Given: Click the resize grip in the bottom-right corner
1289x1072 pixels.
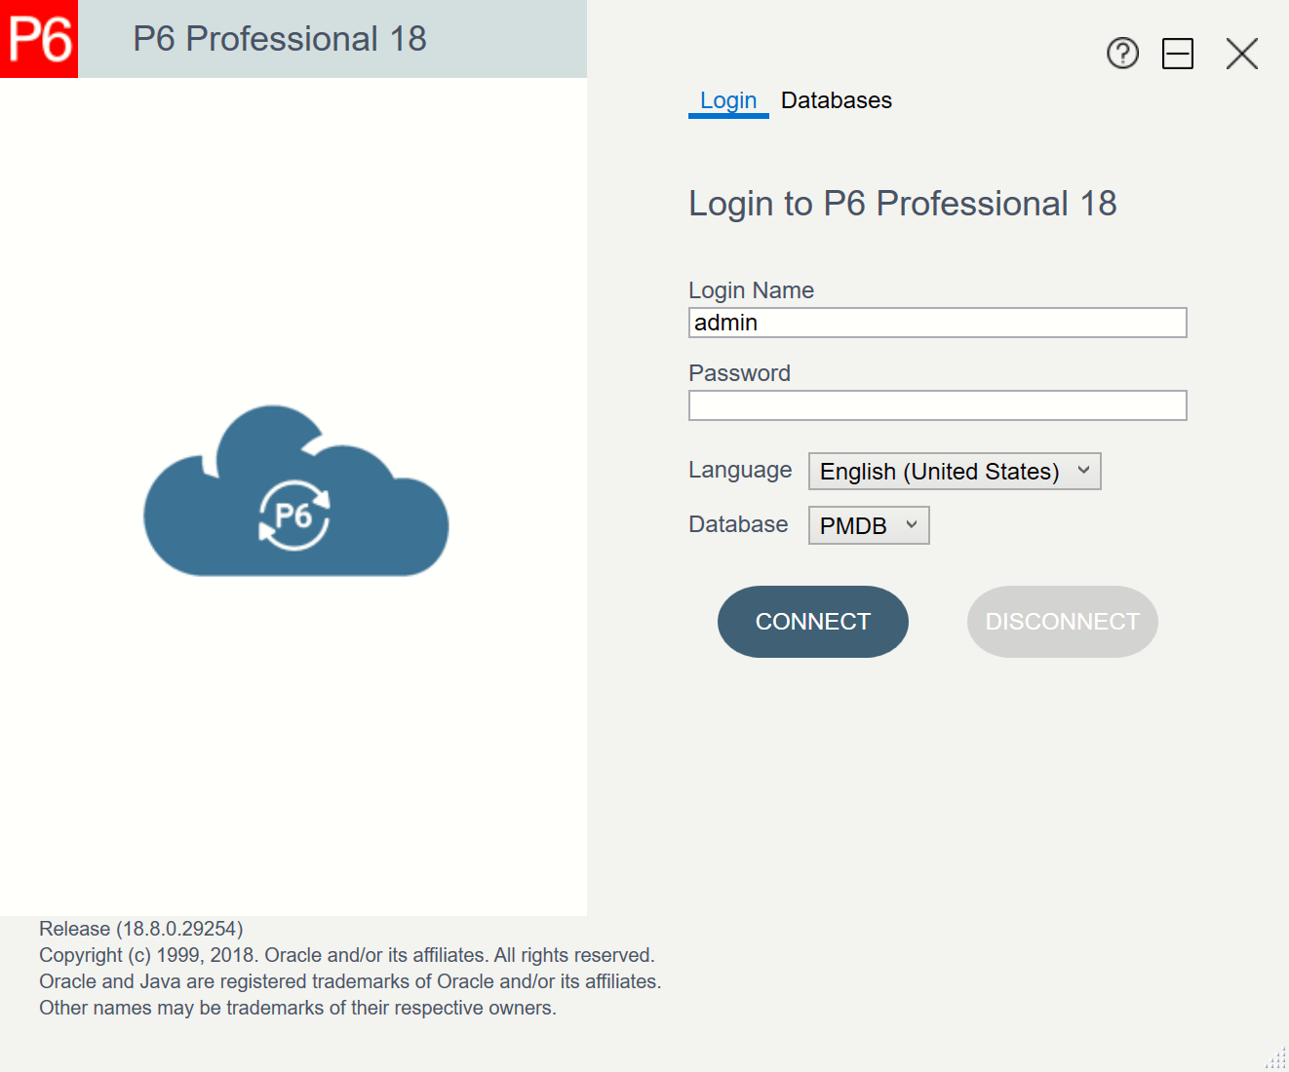Looking at the screenshot, I should tap(1274, 1058).
